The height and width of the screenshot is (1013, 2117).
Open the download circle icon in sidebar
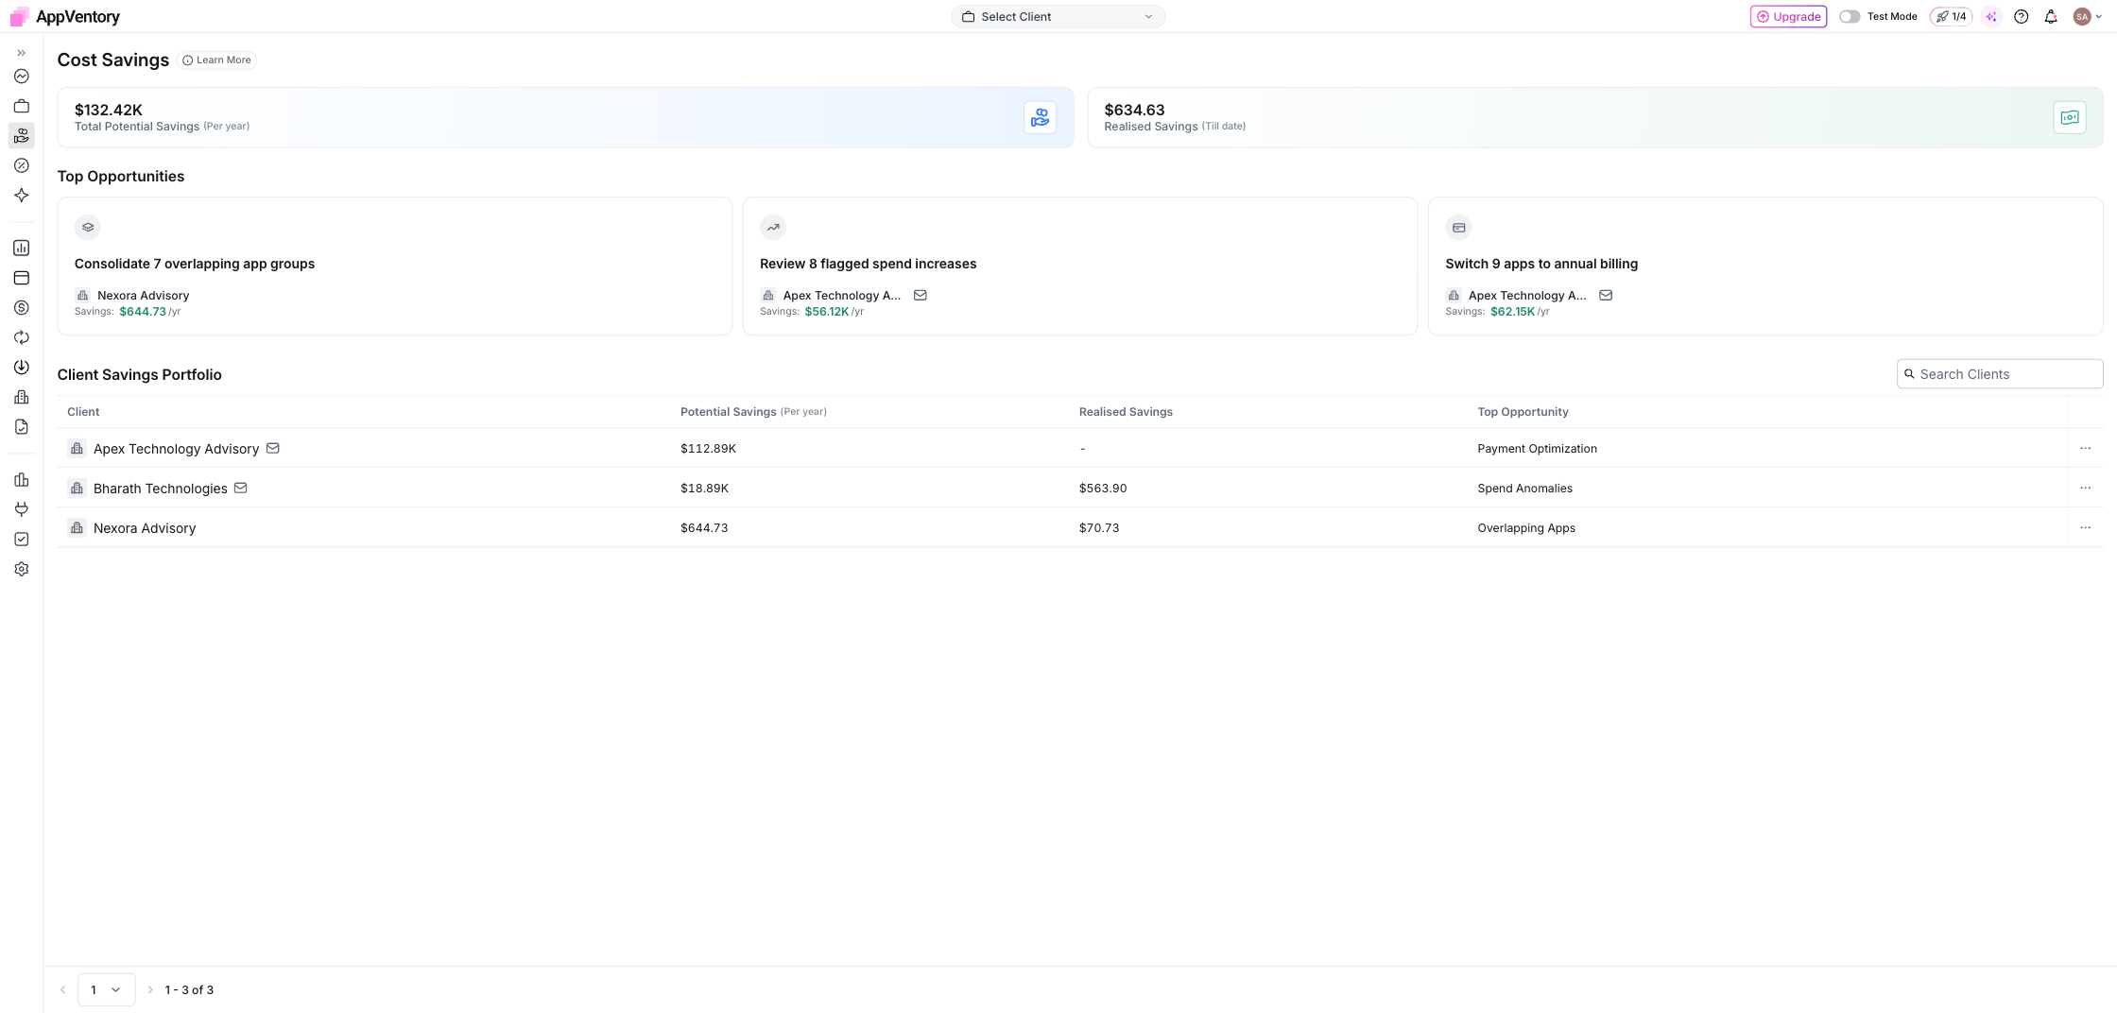point(21,368)
